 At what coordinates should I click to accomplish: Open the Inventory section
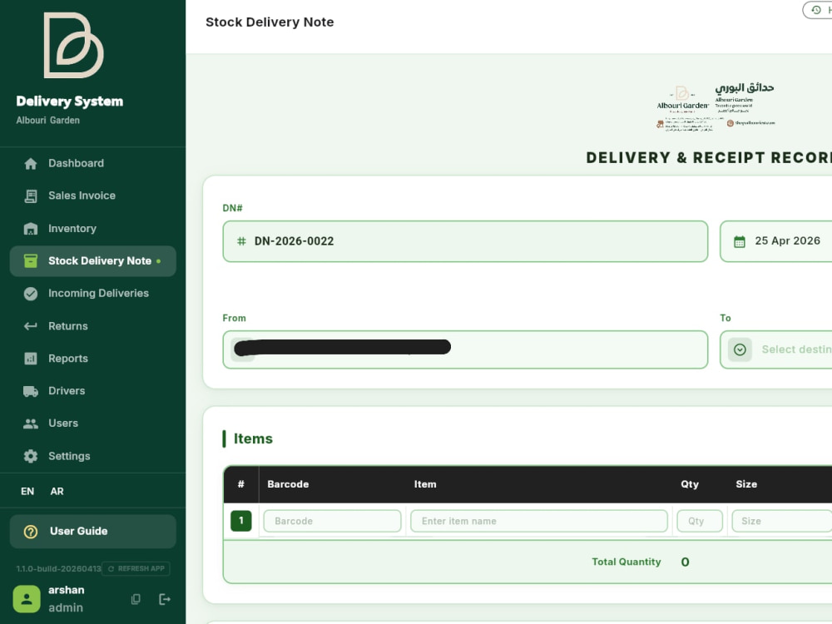93,229
